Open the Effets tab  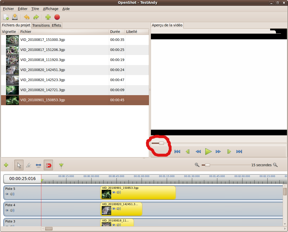(56, 25)
